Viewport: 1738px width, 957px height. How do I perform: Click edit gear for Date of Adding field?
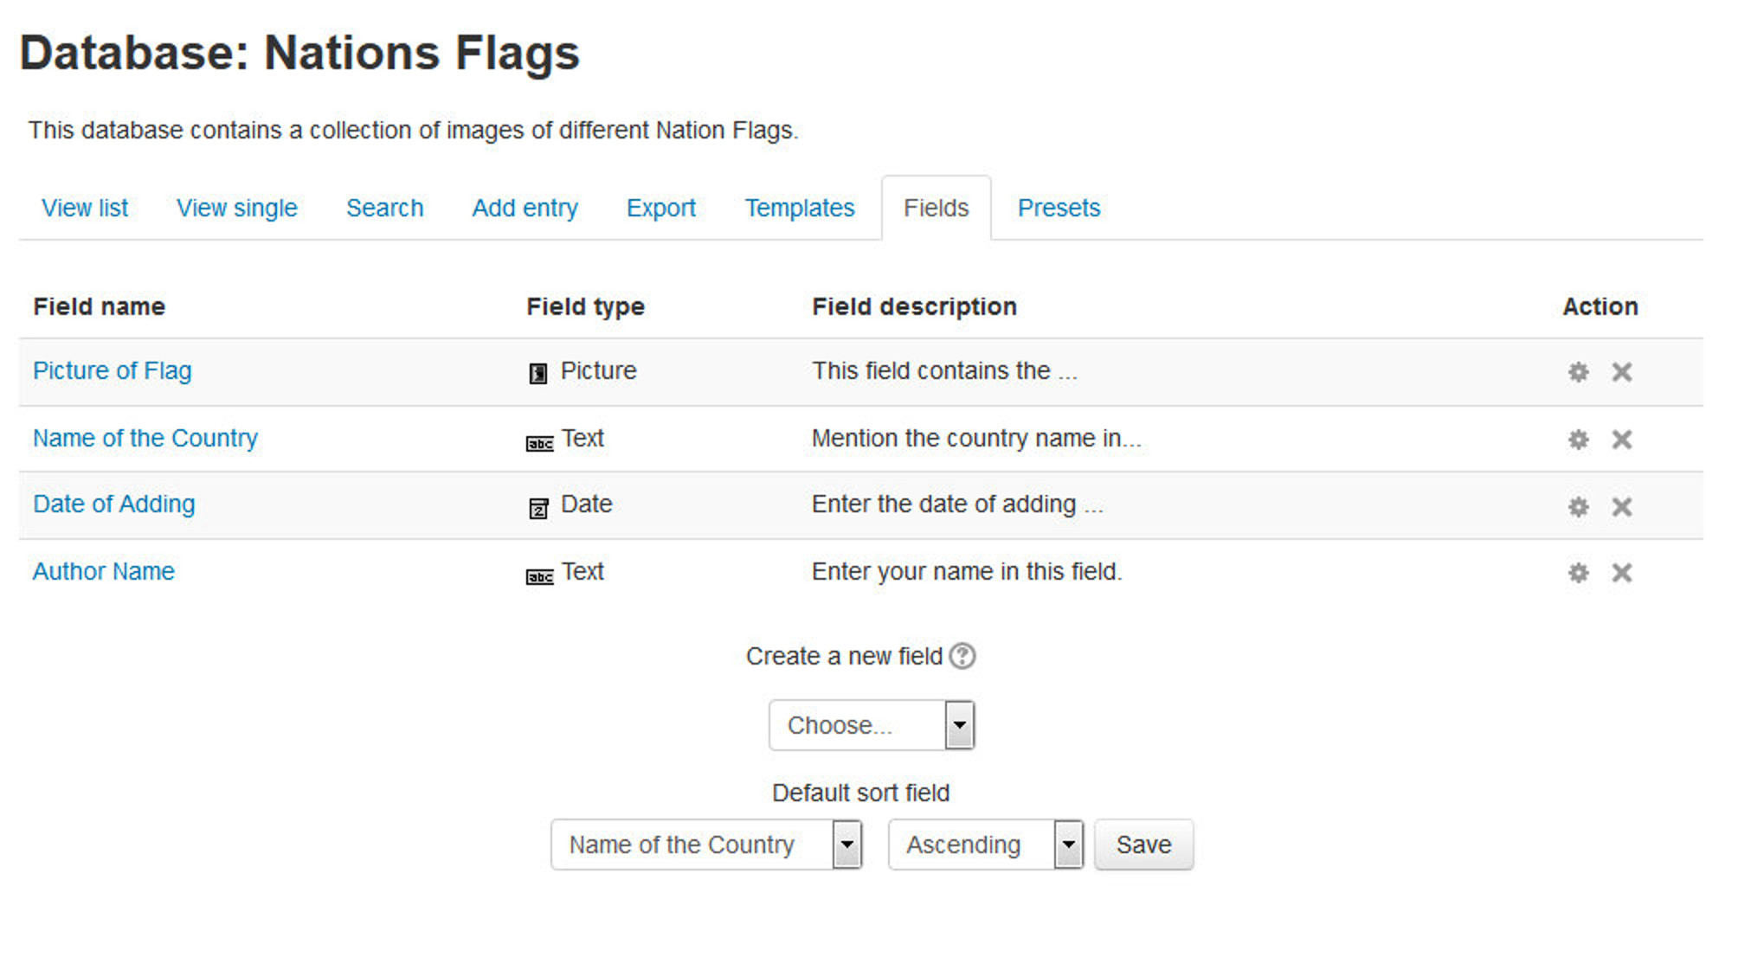click(x=1579, y=506)
